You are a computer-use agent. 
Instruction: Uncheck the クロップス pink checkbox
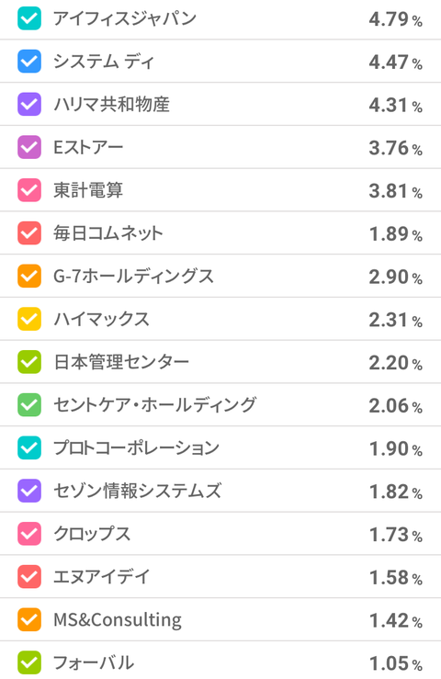pyautogui.click(x=29, y=534)
